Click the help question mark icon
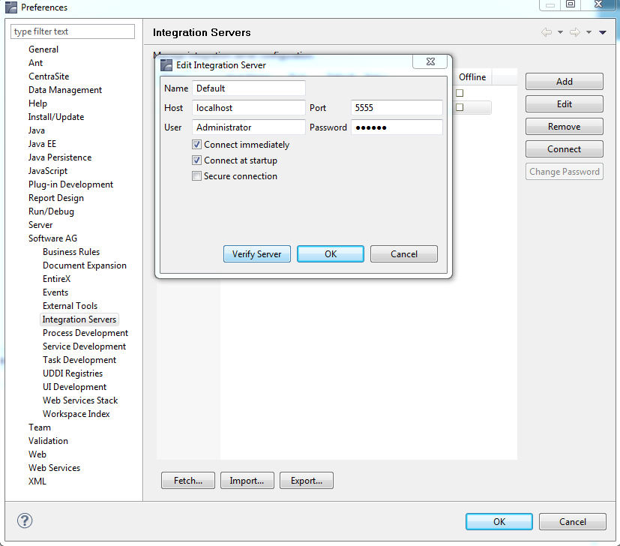620x546 pixels. (25, 521)
